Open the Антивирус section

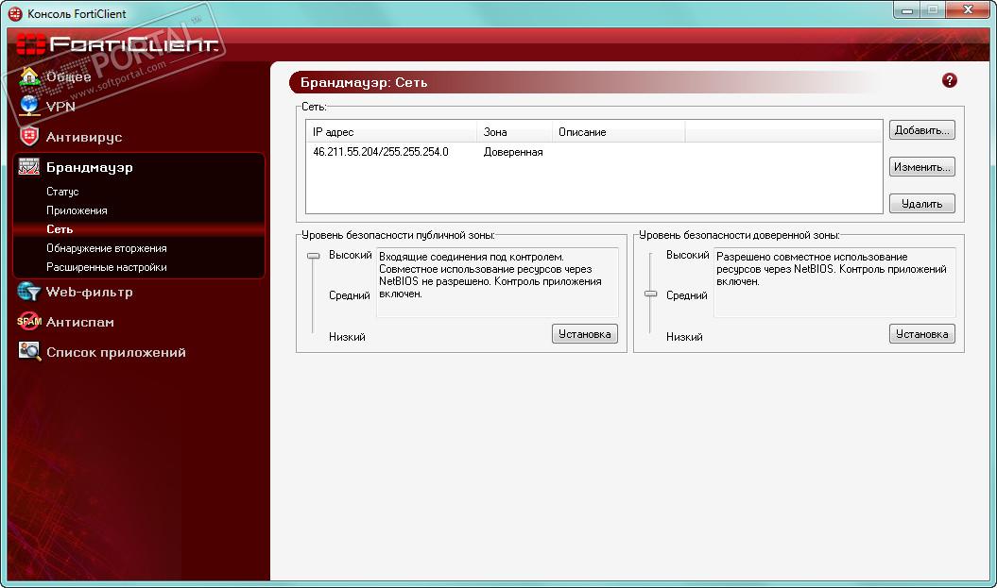(x=84, y=137)
